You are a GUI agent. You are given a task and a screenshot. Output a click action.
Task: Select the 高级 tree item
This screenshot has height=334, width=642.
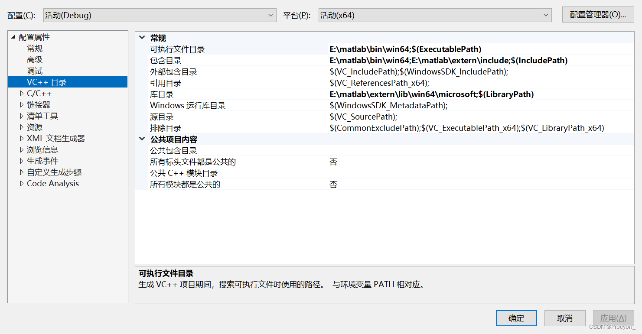35,59
